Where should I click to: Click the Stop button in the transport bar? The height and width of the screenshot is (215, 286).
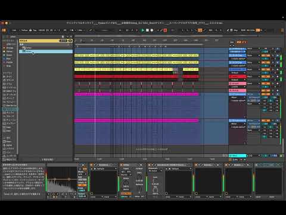[147, 30]
